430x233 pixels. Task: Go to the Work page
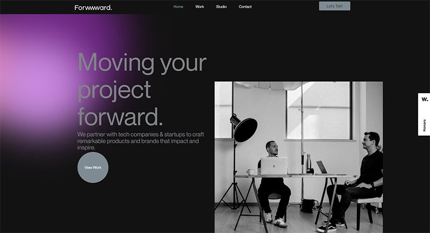pyautogui.click(x=199, y=6)
